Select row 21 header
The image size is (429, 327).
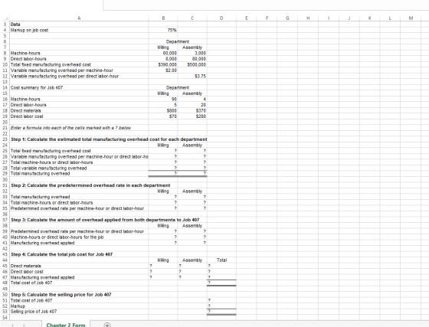[x=5, y=128]
